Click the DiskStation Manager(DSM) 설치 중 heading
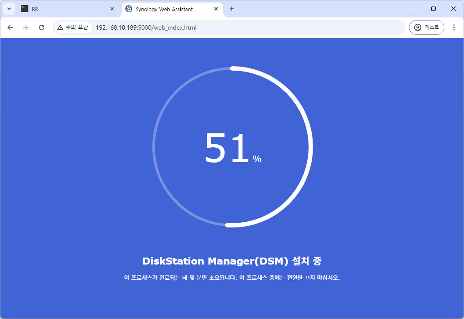 coord(232,261)
